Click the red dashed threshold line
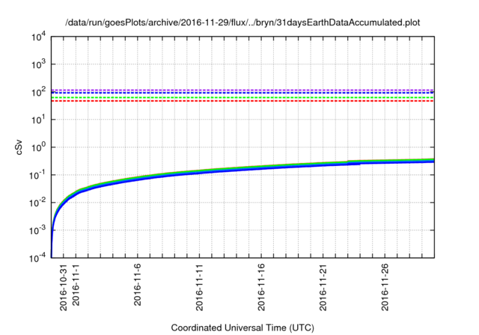The width and height of the screenshot is (479, 335). click(242, 101)
